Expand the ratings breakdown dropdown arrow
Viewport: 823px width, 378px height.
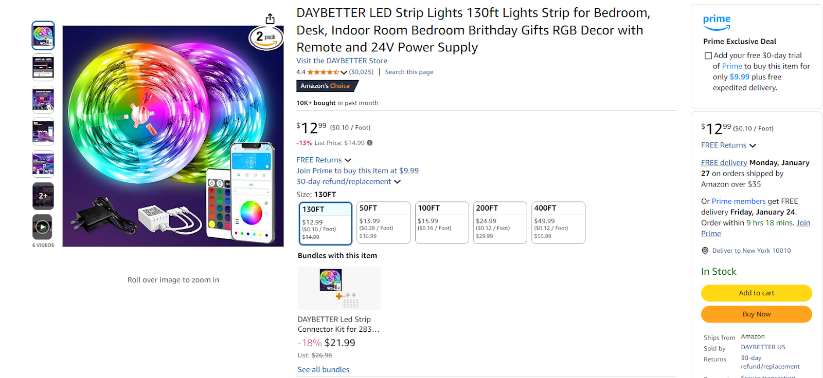coord(344,72)
